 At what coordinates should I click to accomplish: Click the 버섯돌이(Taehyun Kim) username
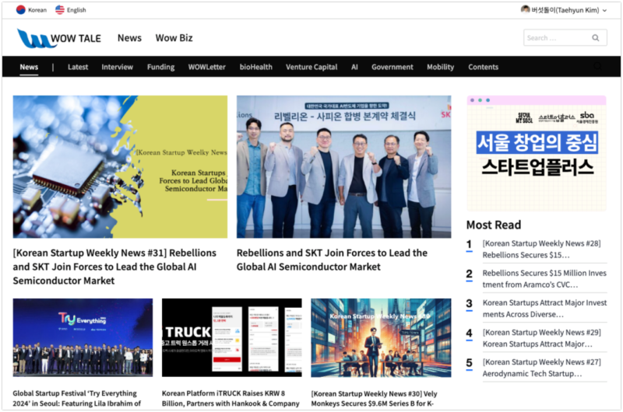coord(565,10)
